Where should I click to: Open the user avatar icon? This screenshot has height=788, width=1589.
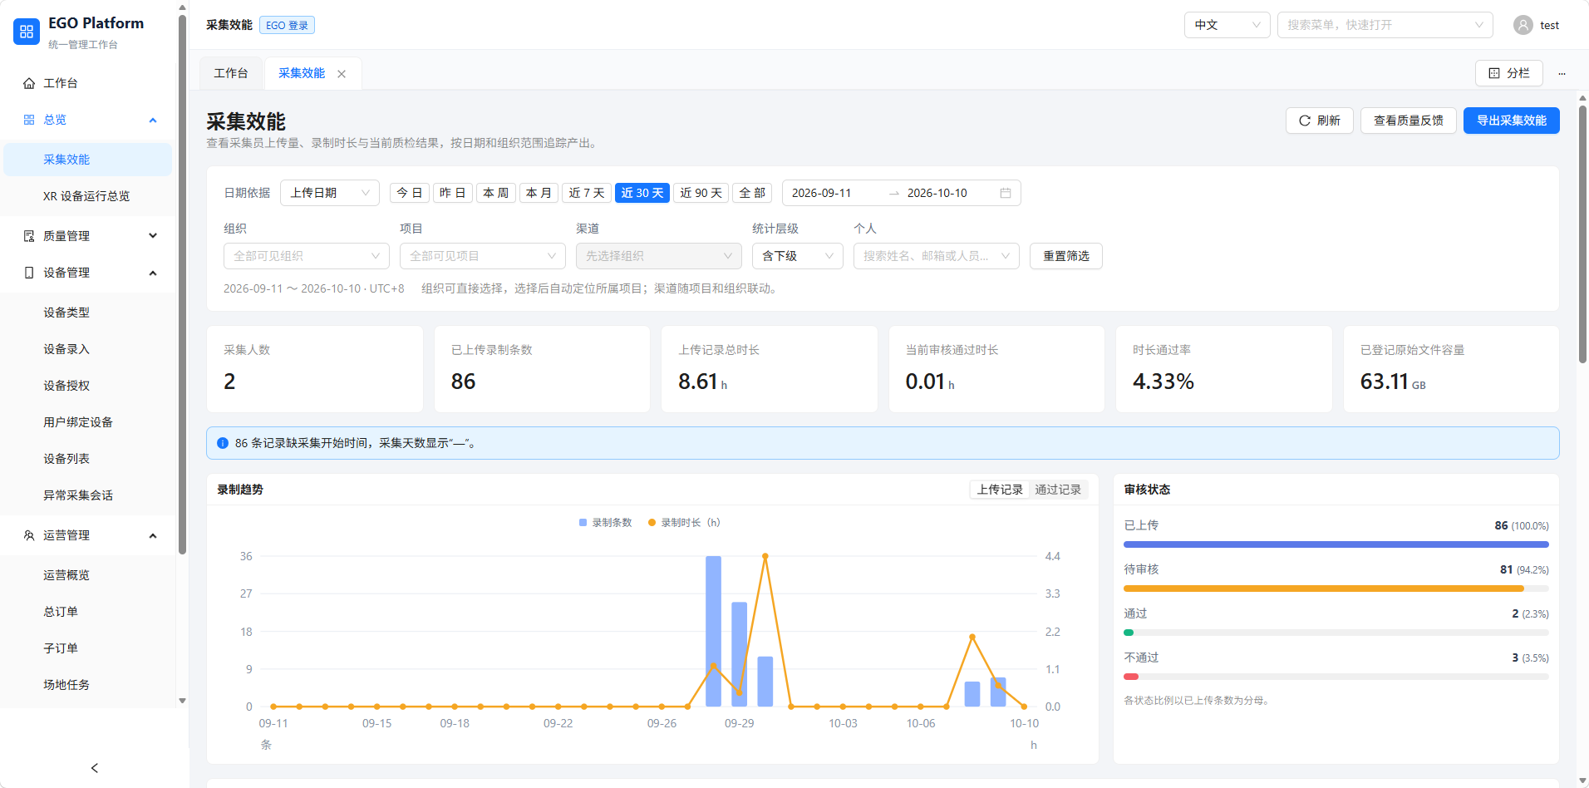pyautogui.click(x=1523, y=25)
